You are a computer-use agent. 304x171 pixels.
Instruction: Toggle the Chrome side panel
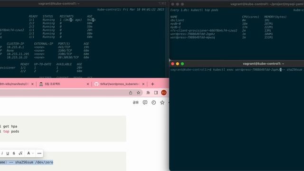(x=156, y=93)
